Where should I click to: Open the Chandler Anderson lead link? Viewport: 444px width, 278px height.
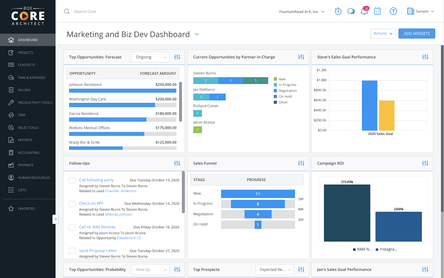tap(121, 191)
